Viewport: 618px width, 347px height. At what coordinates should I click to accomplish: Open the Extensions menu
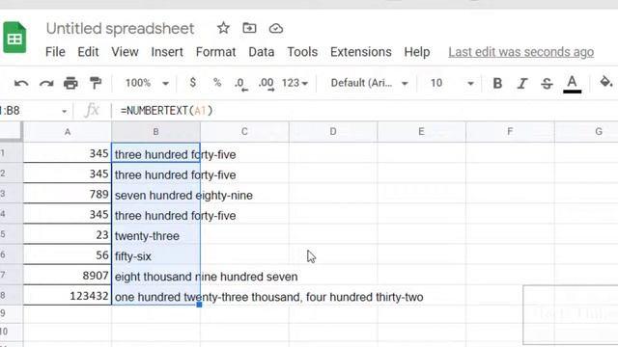tap(361, 52)
